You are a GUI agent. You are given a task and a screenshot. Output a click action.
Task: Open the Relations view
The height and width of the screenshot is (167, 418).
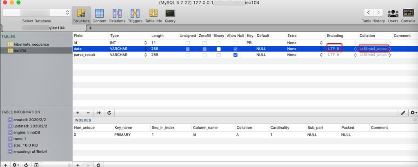[117, 16]
